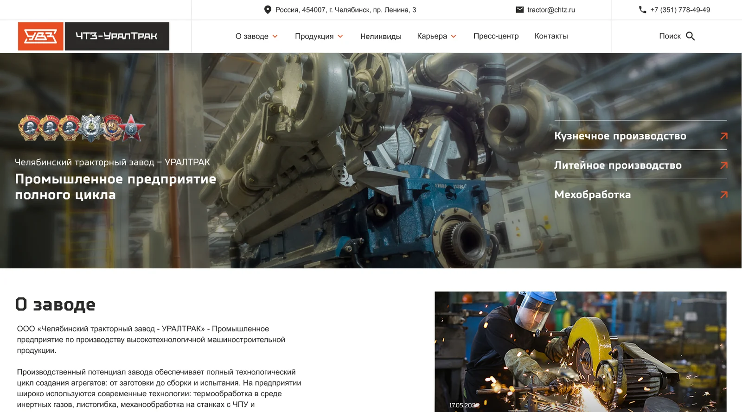
Task: Open Кузнечное производство link
Action: pos(620,136)
